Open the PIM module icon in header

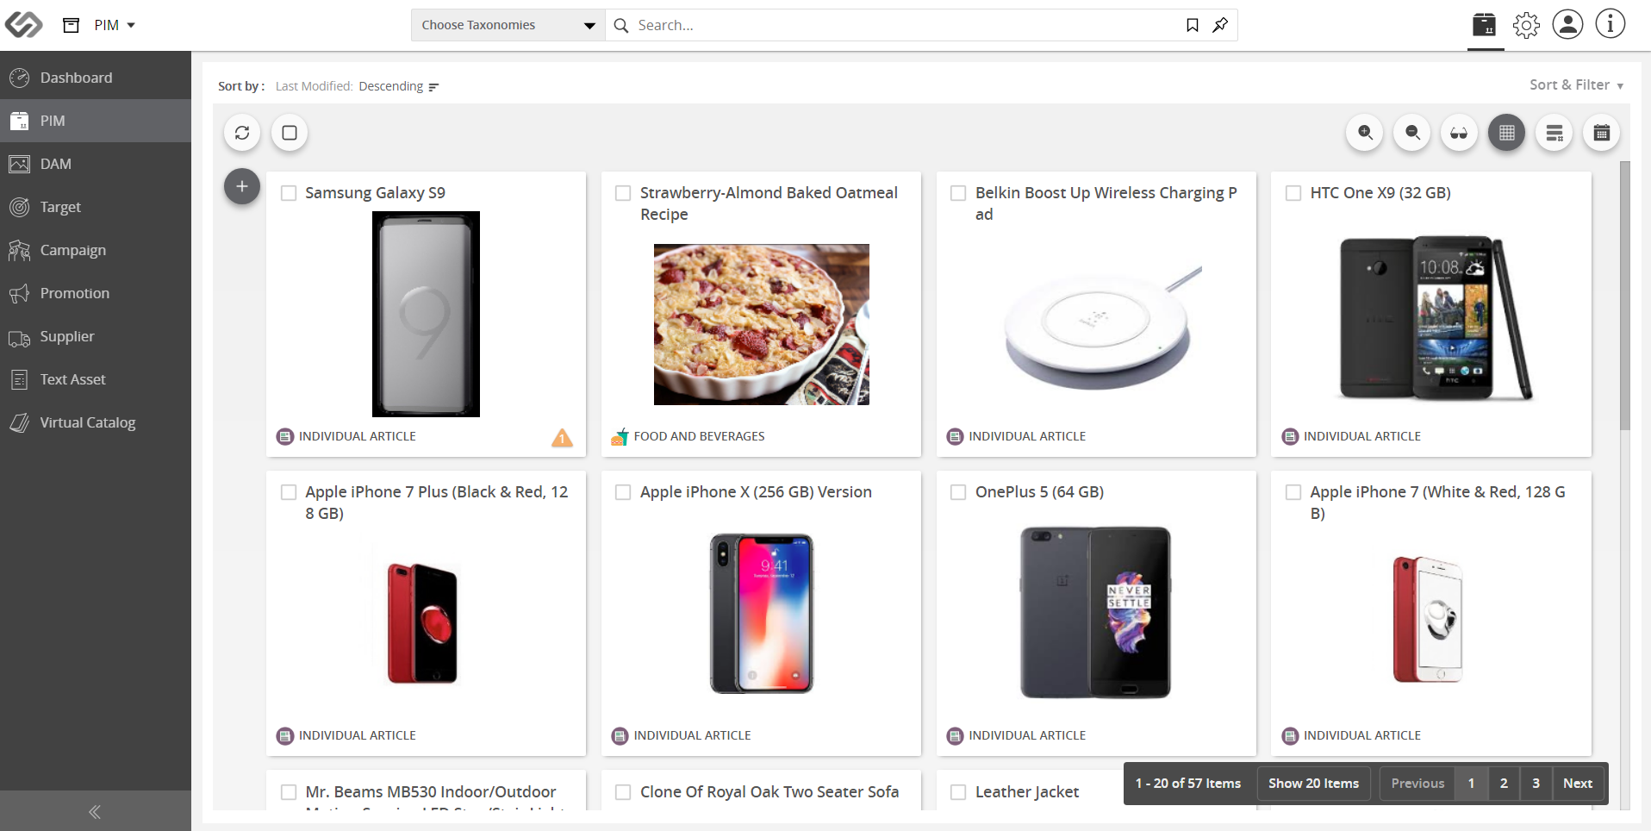click(1485, 25)
